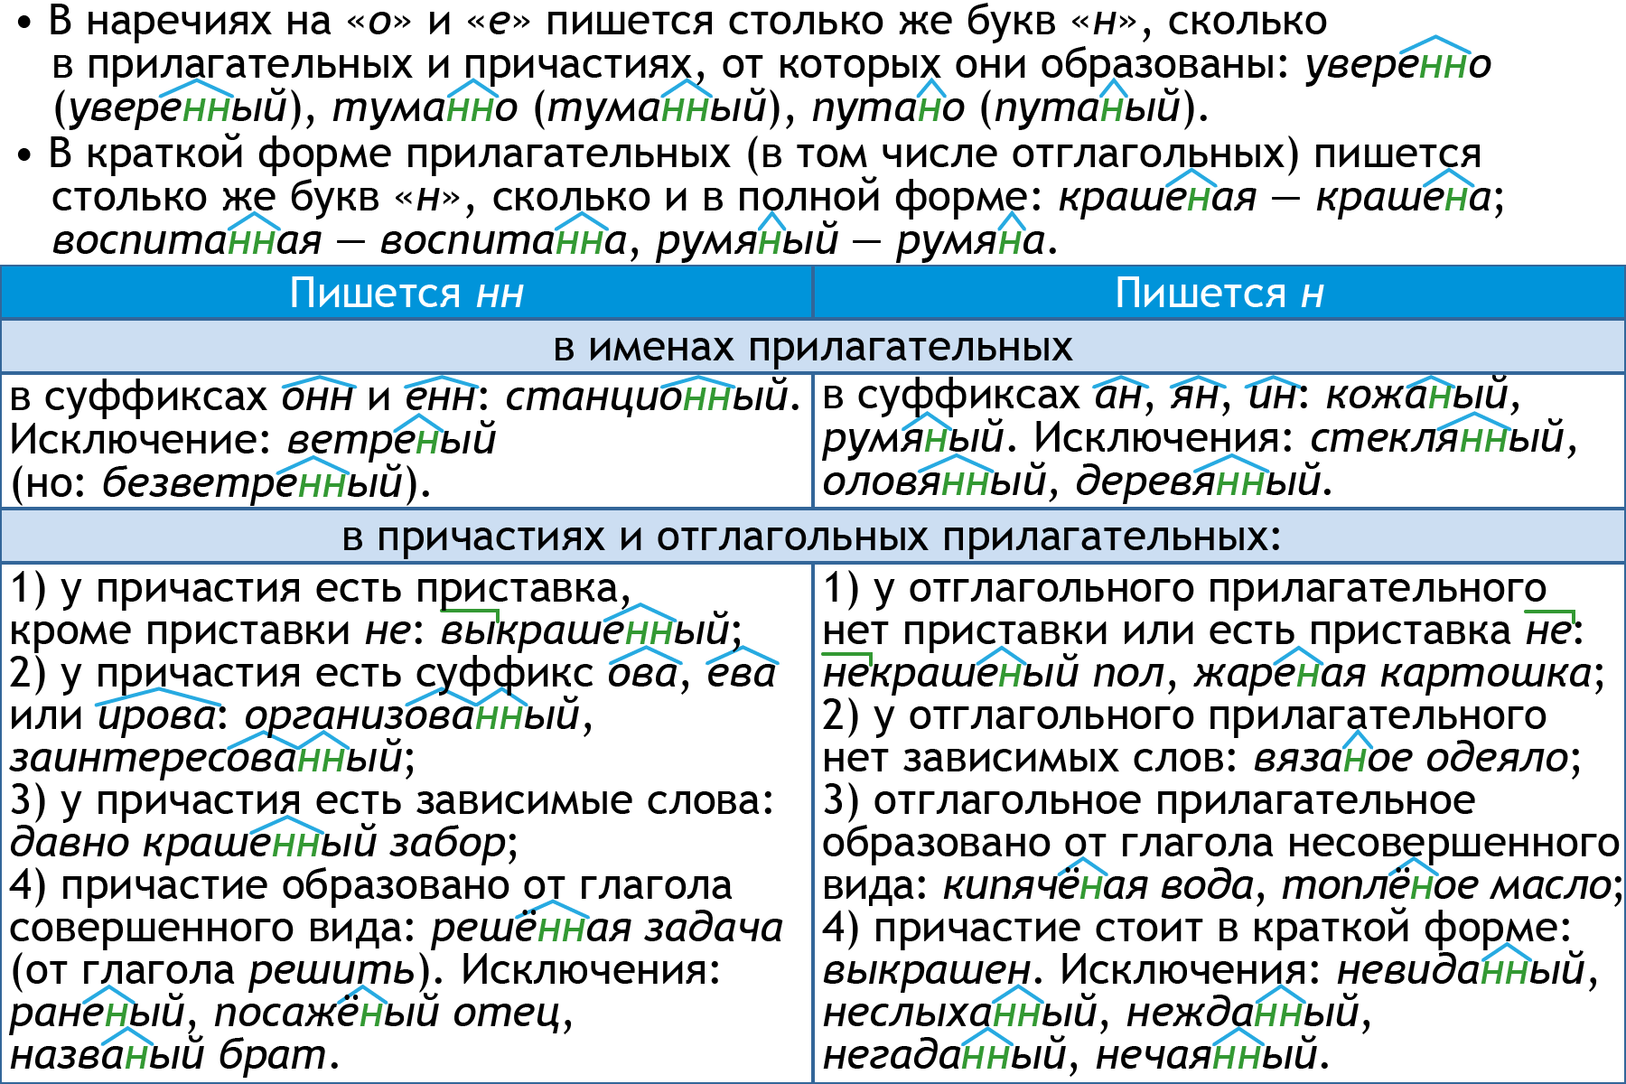The image size is (1626, 1084).
Task: Click the example word 'заинтересованный'
Action: pos(206,757)
